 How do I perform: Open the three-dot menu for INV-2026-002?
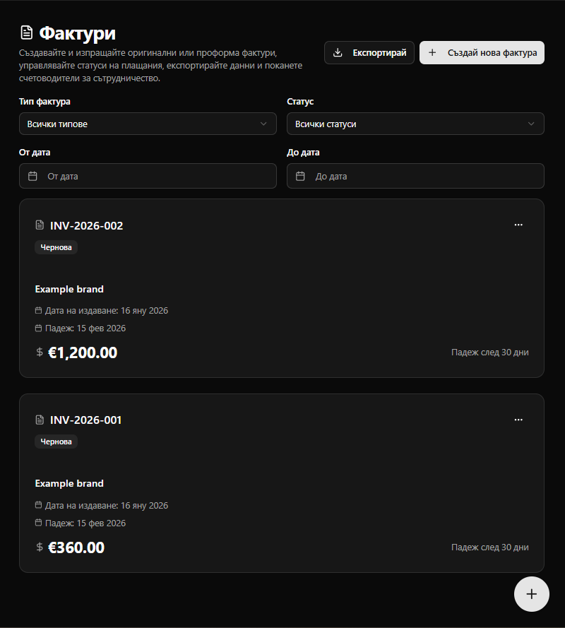click(518, 225)
